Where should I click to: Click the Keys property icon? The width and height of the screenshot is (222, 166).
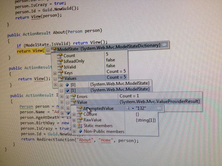tap(61, 73)
